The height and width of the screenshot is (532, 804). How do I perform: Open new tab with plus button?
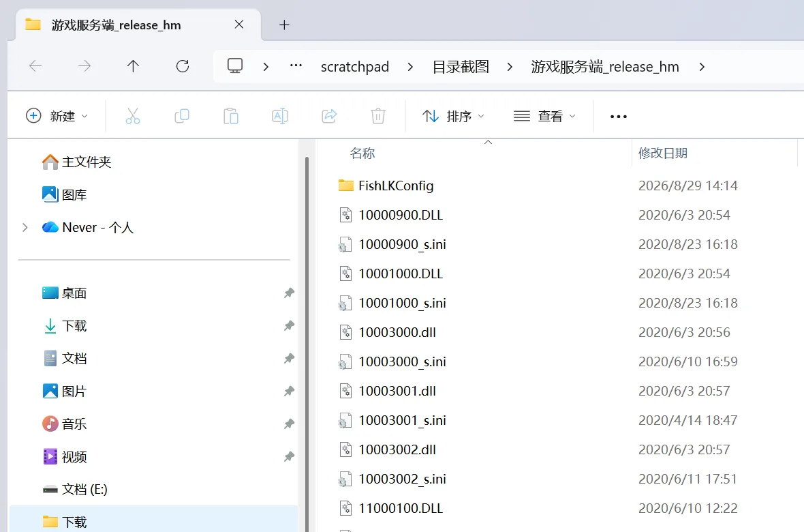click(284, 25)
